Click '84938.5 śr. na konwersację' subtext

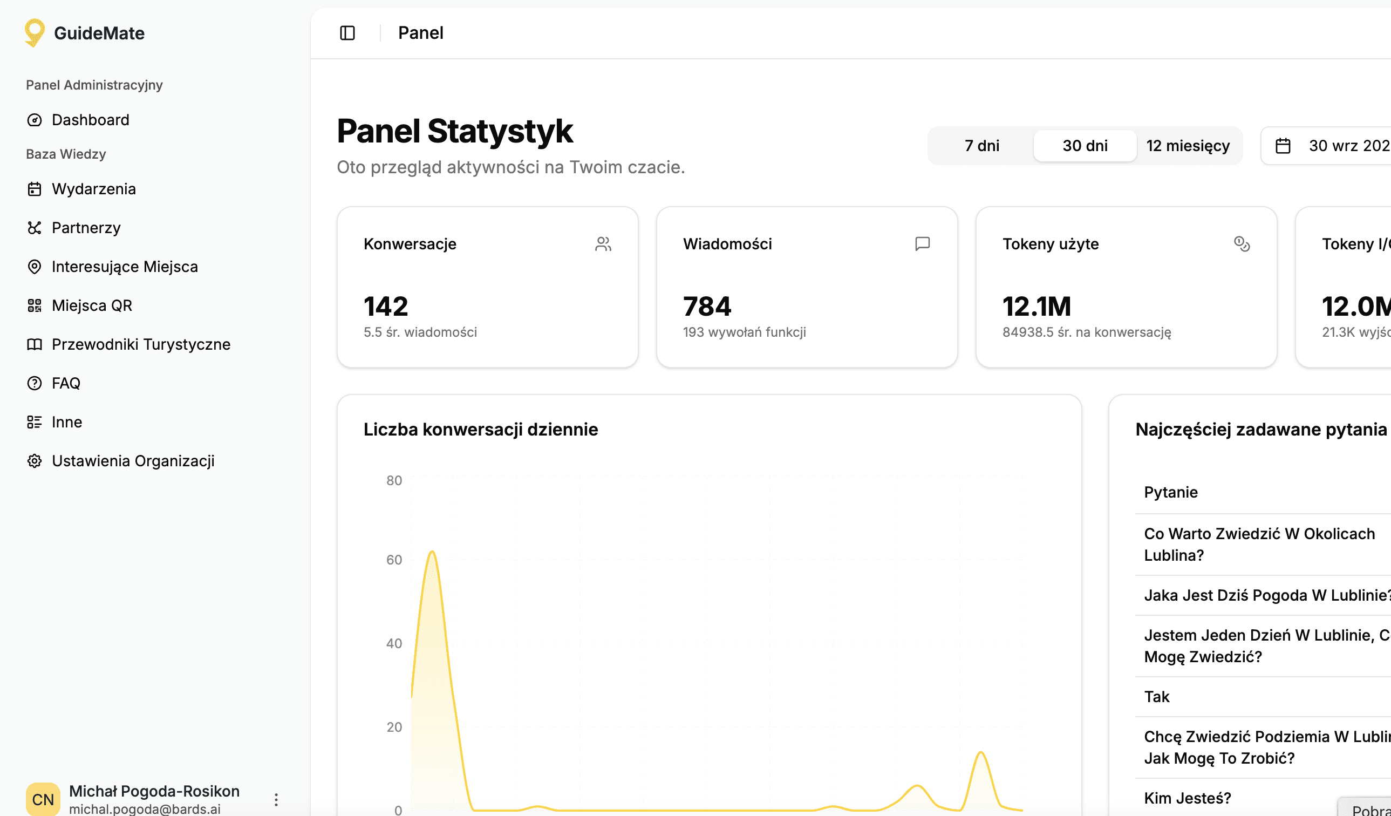click(x=1087, y=332)
